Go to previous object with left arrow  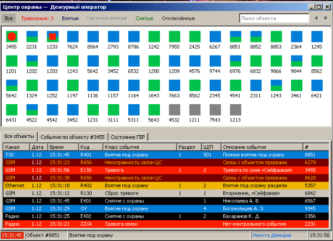(316, 18)
